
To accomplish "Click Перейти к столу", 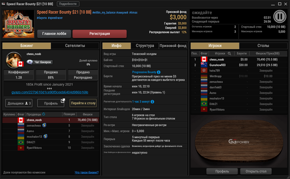I will (83, 103).
